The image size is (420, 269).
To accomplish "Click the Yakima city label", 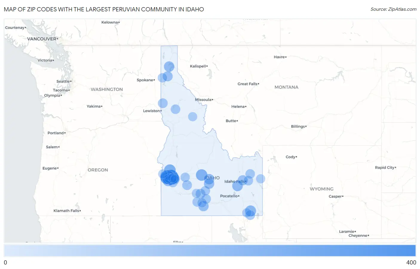I will [94, 106].
